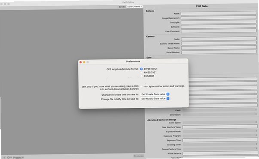Viewport: 259px width, 159px height.
Task: Open the Color Space dropdown
Action: [220, 122]
